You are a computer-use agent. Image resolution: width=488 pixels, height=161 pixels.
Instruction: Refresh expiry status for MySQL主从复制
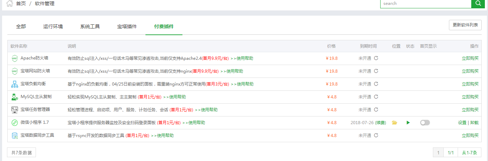376,97
